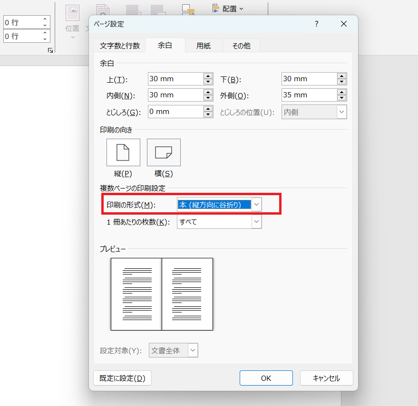
Task: Decrease the bottom margin 下 value
Action: pos(341,82)
